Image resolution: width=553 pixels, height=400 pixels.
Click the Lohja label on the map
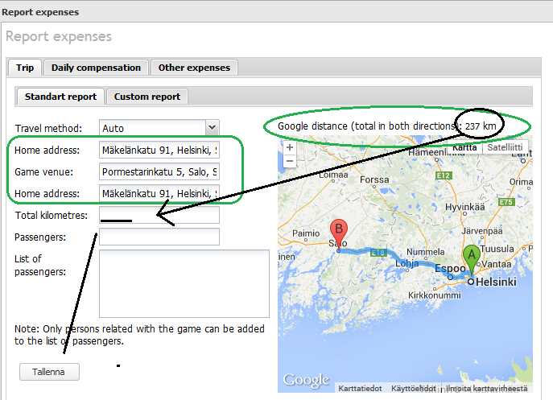pos(407,263)
